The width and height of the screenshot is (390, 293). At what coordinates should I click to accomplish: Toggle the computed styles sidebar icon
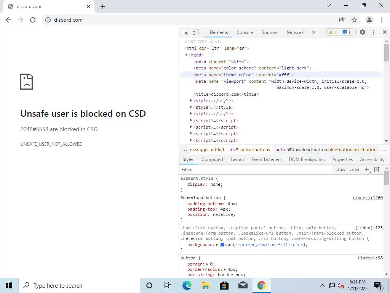377,170
